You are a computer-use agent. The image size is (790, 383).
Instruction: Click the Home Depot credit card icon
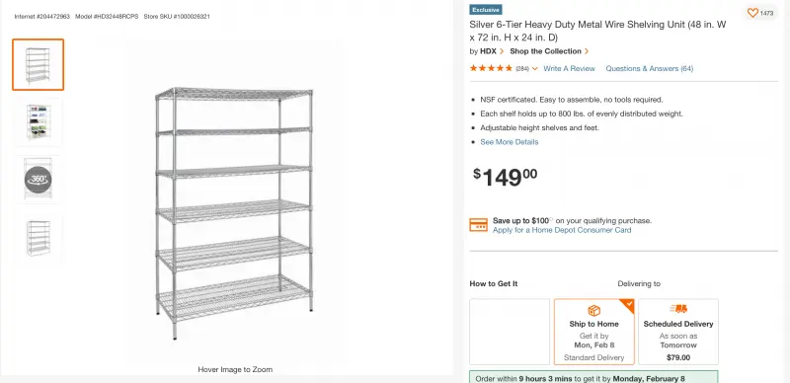[x=479, y=225]
